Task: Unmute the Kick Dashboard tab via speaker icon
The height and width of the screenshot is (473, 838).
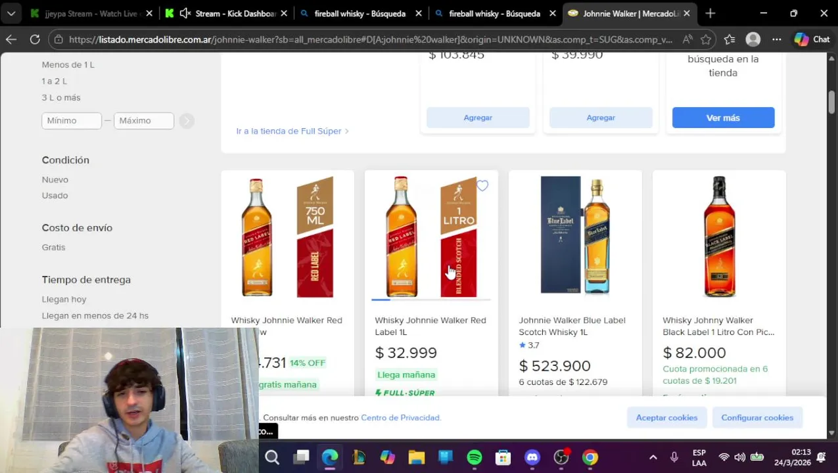Action: click(x=185, y=13)
